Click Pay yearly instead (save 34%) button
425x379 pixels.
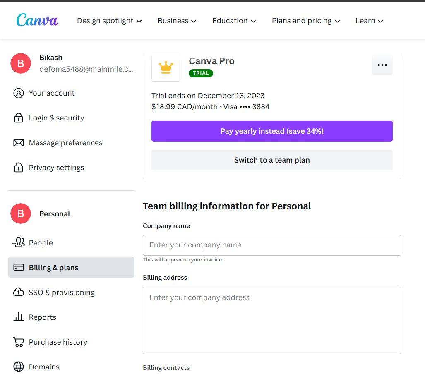click(x=272, y=131)
